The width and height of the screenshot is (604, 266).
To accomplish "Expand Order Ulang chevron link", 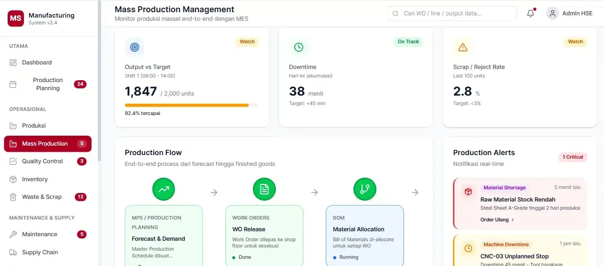I will (x=497, y=220).
